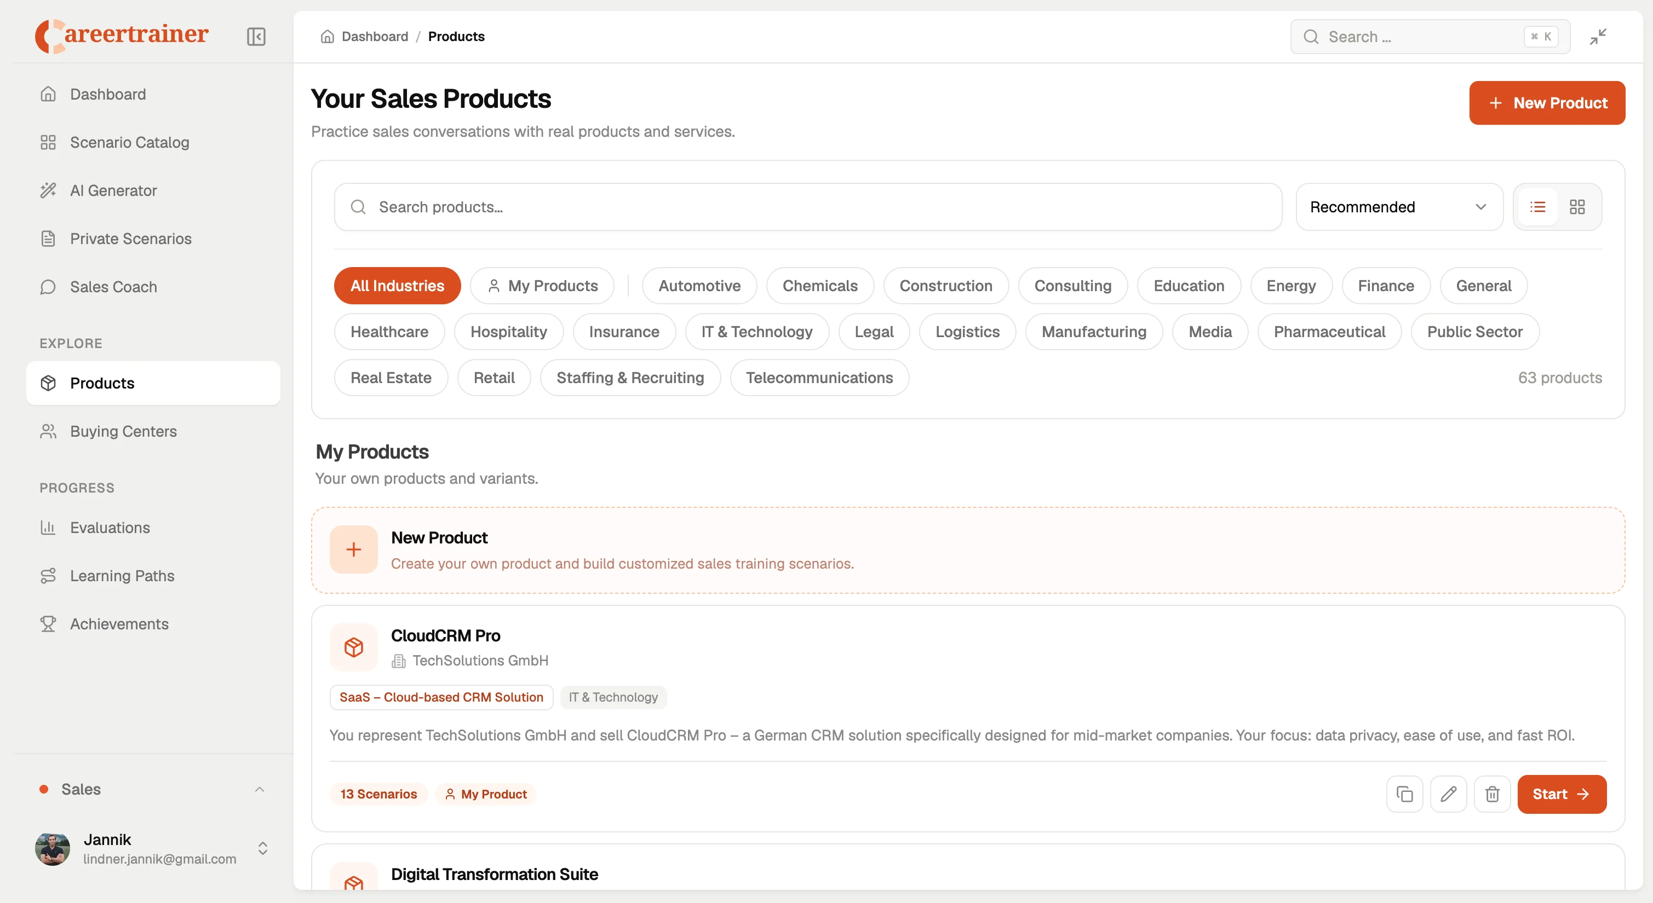Image resolution: width=1653 pixels, height=903 pixels.
Task: Filter by Logistics industry
Action: (x=967, y=332)
